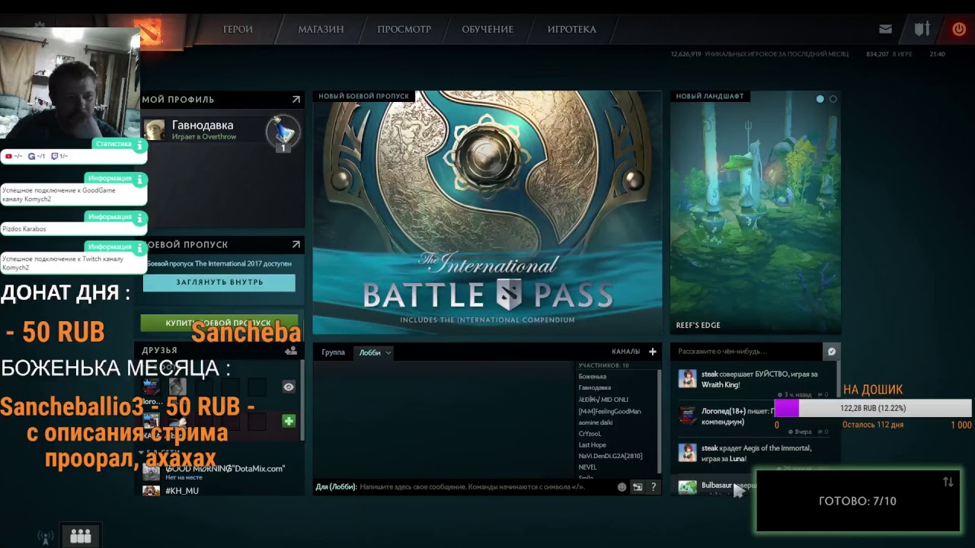Open the Reef's Edge landscape preview
This screenshot has height=548, width=975.
(x=756, y=212)
